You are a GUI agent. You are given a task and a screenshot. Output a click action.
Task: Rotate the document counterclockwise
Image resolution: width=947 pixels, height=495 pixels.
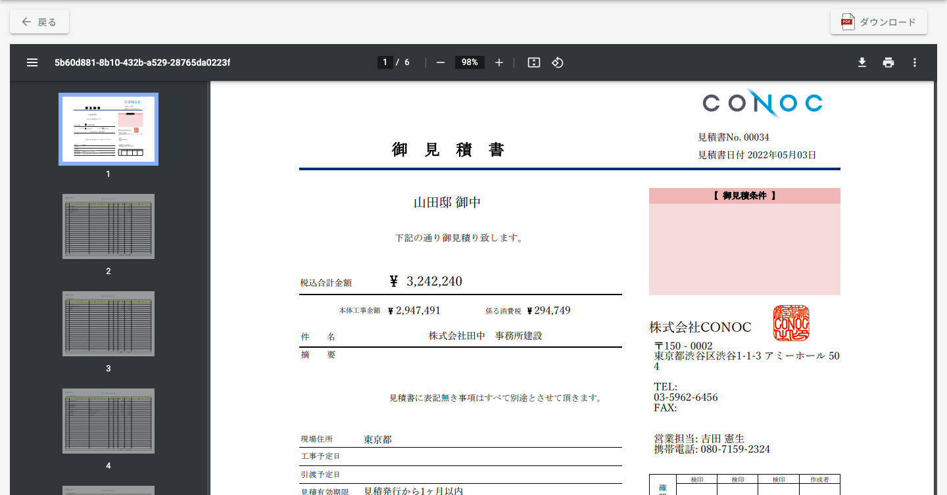tap(558, 62)
